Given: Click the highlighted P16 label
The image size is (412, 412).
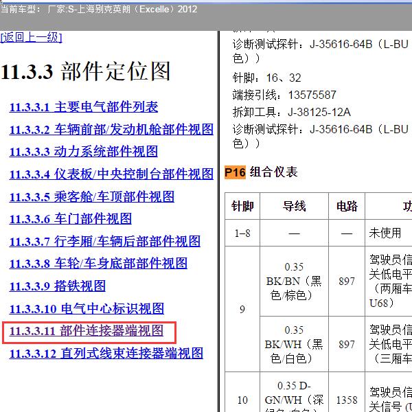Looking at the screenshot, I should [x=235, y=172].
